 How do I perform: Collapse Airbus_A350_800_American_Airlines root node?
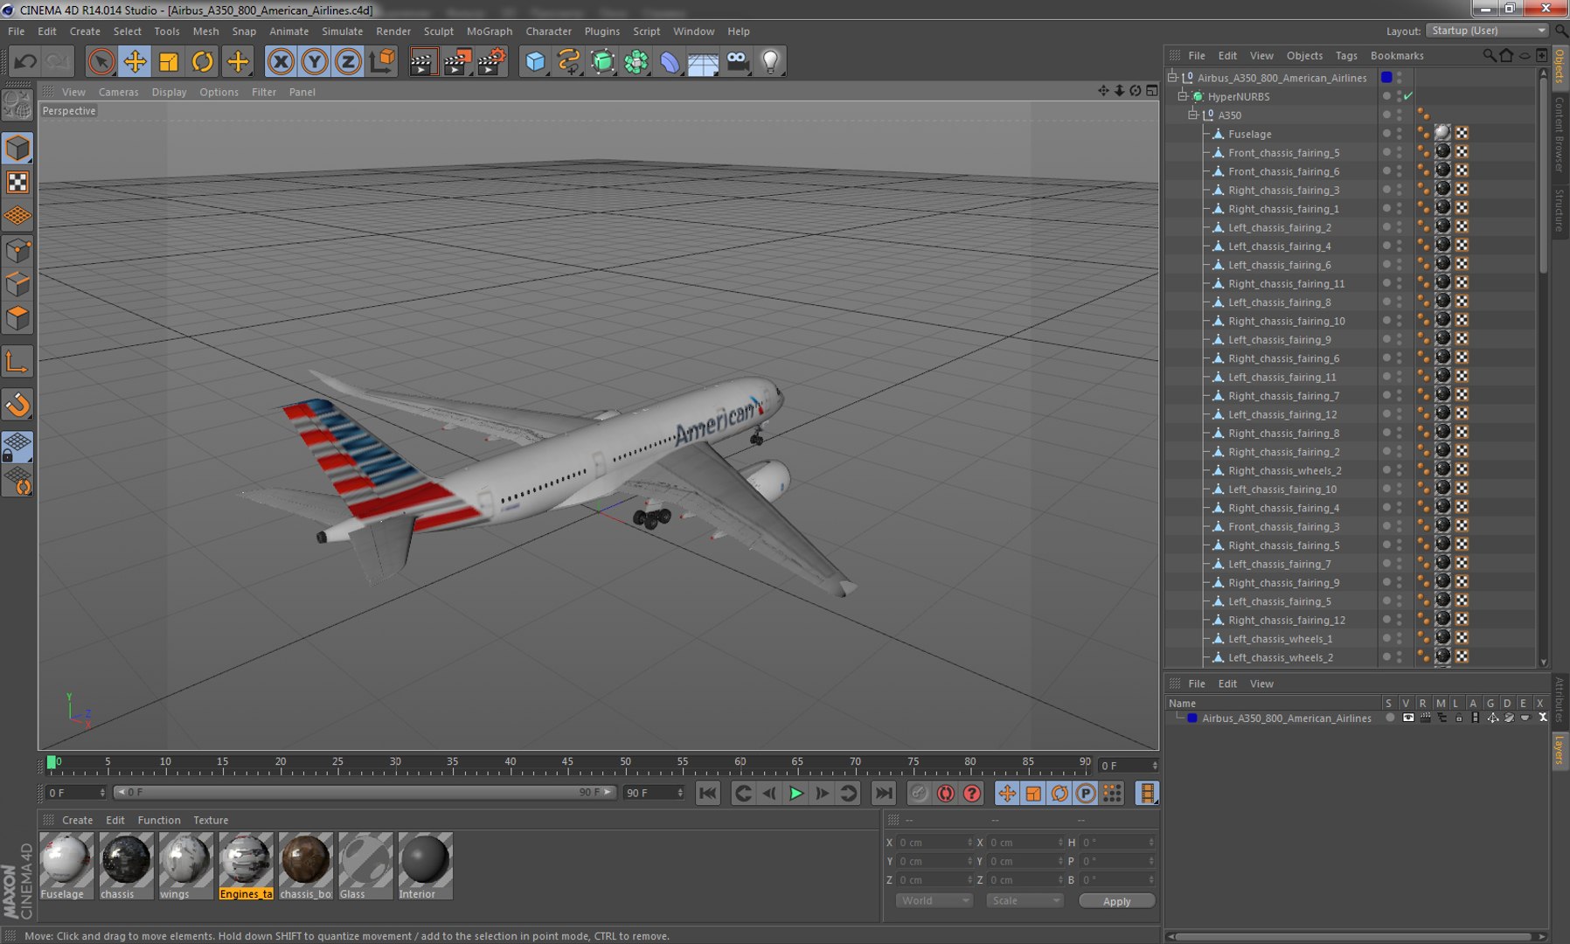[1172, 77]
